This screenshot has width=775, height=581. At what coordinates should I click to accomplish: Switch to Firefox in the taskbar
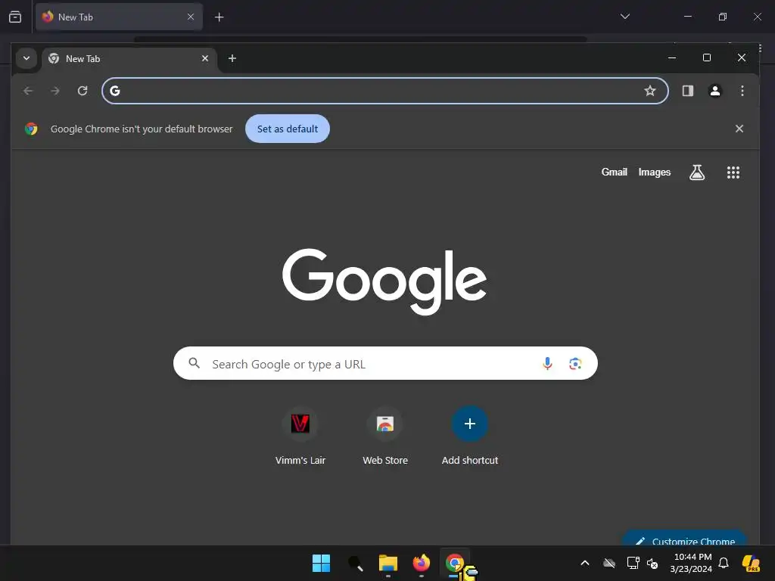tap(421, 563)
